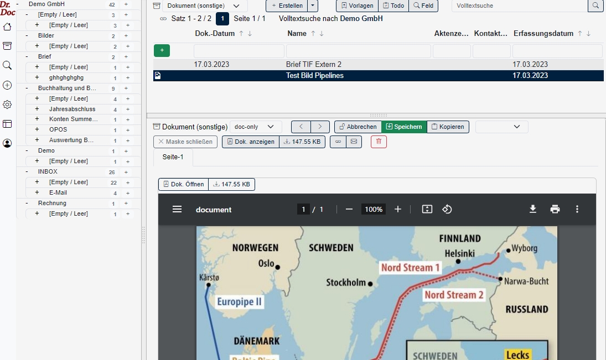The height and width of the screenshot is (360, 606).
Task: Click the Erstellen button
Action: click(287, 6)
